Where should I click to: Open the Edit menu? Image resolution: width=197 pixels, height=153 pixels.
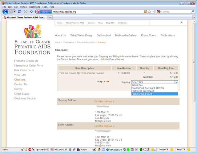[x=10, y=7]
